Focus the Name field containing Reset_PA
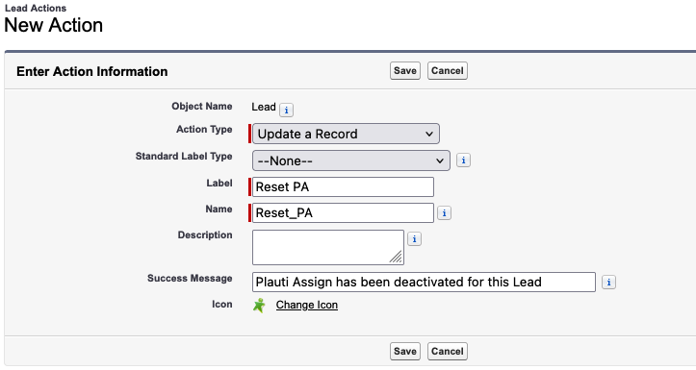696x370 pixels. pos(343,212)
